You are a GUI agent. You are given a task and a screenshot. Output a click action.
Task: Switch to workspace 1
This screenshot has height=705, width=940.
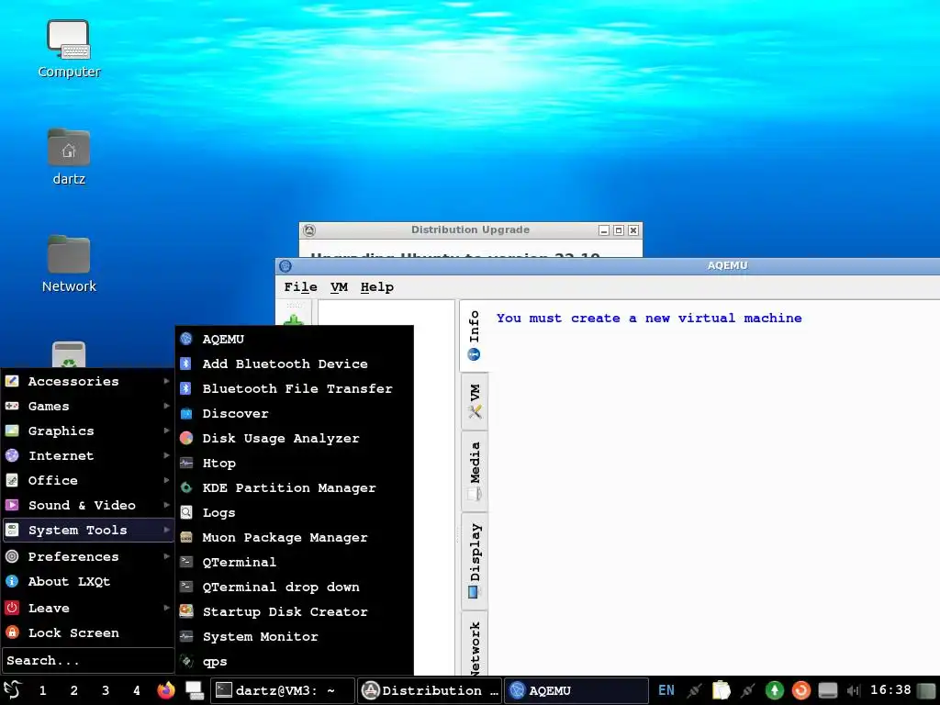(x=42, y=690)
